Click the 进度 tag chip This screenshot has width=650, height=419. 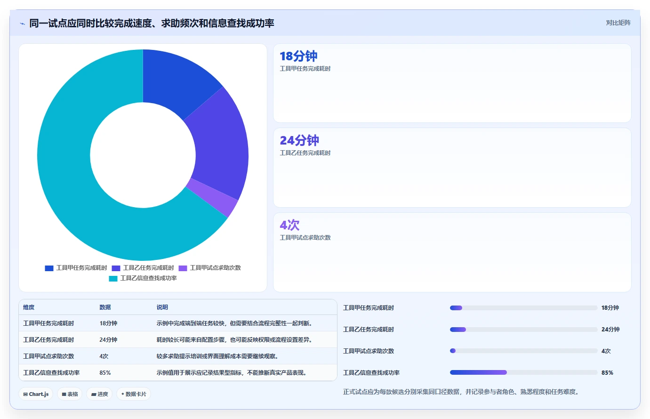pos(99,394)
